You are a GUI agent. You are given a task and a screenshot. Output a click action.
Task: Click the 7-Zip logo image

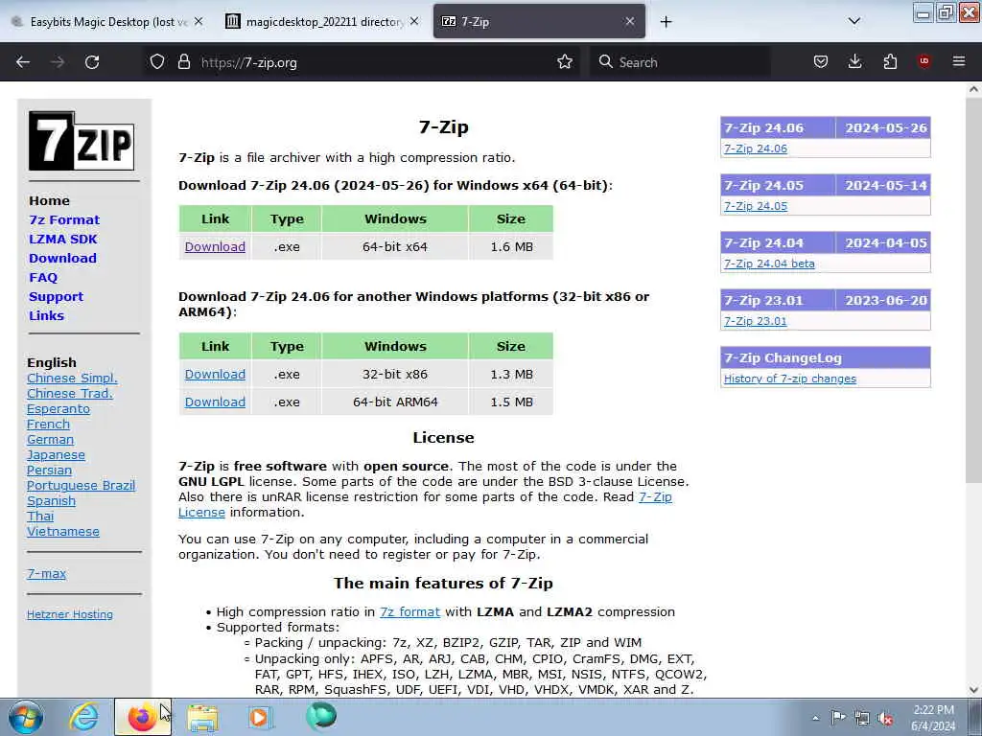82,141
